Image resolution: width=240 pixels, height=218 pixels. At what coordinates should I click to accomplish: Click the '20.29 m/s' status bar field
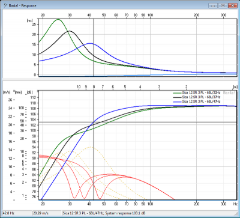pyautogui.click(x=47, y=213)
